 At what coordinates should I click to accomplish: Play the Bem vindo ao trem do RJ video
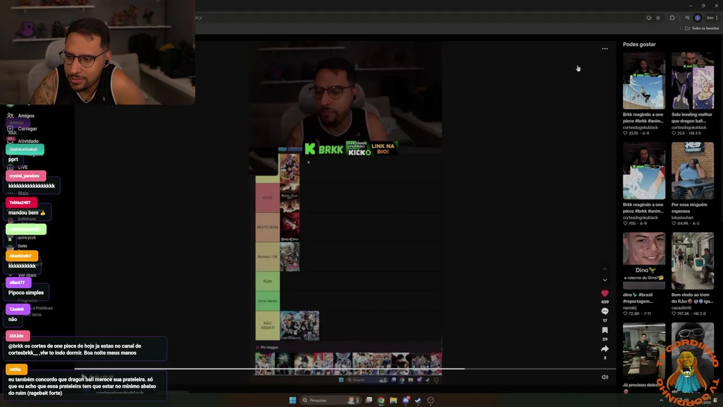692,261
